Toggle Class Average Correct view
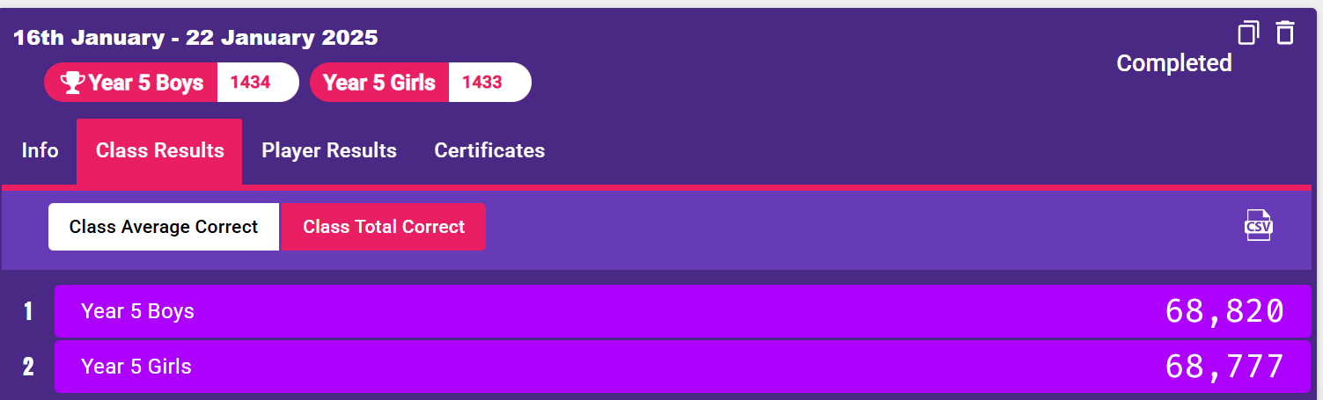Screen dimensions: 1323x400 [x=164, y=227]
